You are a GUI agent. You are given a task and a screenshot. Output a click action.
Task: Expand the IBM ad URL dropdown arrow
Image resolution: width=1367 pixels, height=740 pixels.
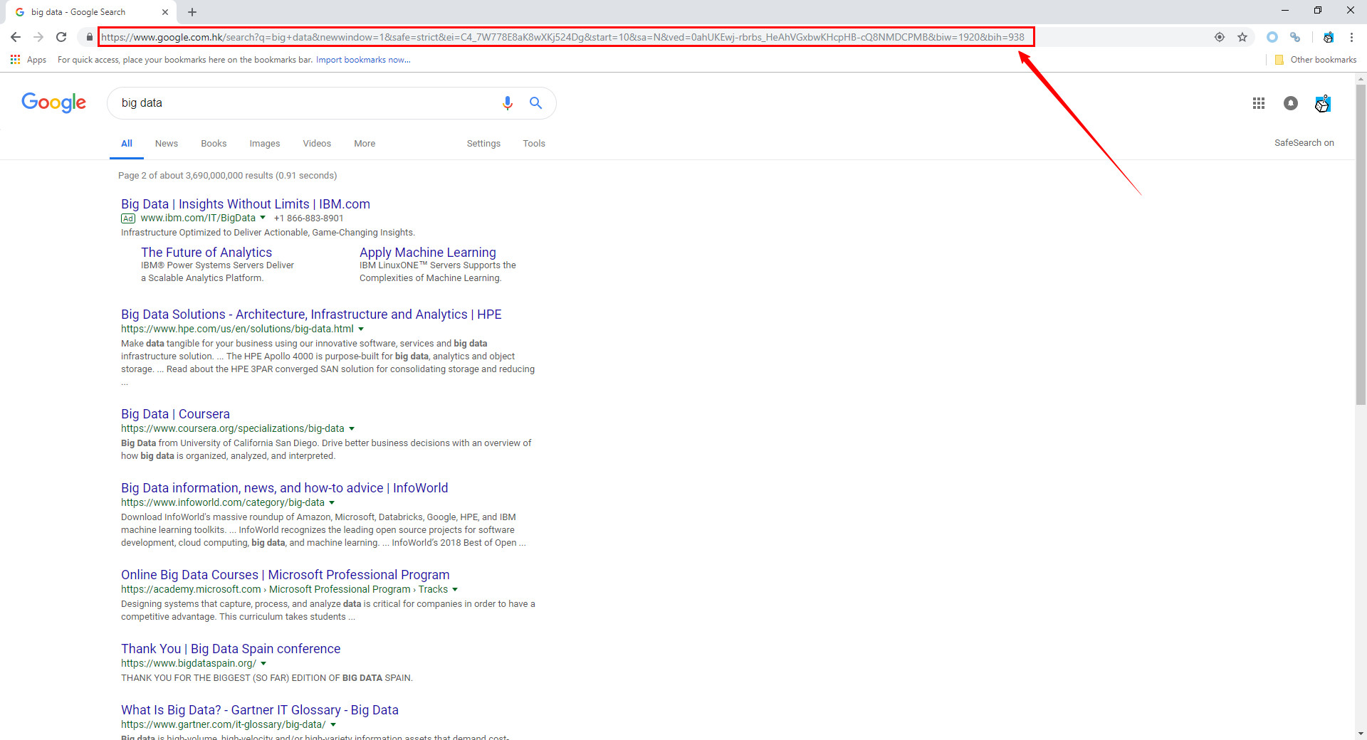point(263,218)
